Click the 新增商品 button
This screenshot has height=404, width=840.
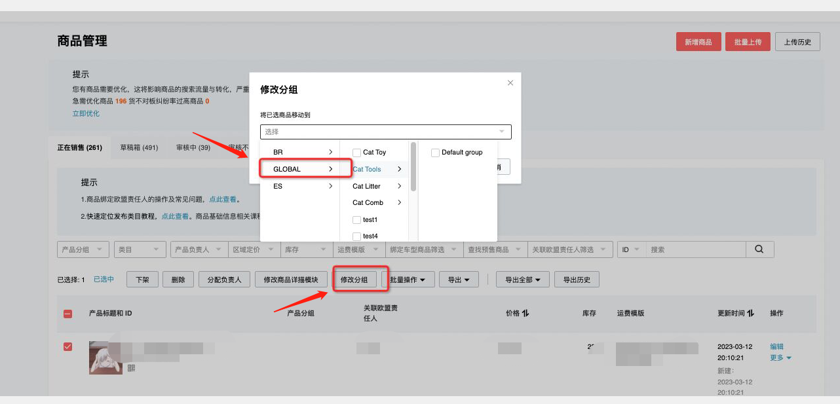[698, 42]
